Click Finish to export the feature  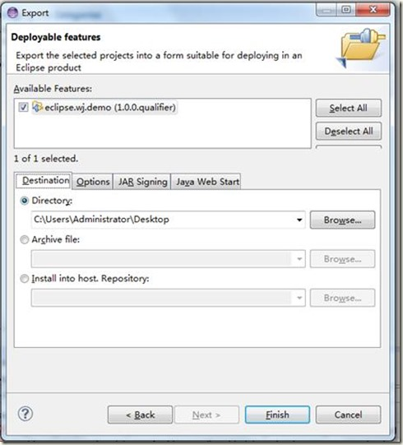(x=277, y=415)
